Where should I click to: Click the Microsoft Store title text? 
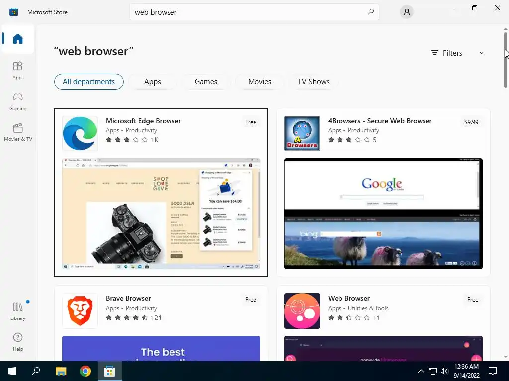point(47,12)
